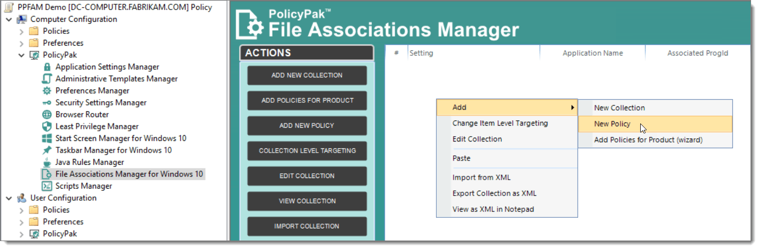
Task: Expand Policies under Computer Configuration
Action: click(x=22, y=31)
